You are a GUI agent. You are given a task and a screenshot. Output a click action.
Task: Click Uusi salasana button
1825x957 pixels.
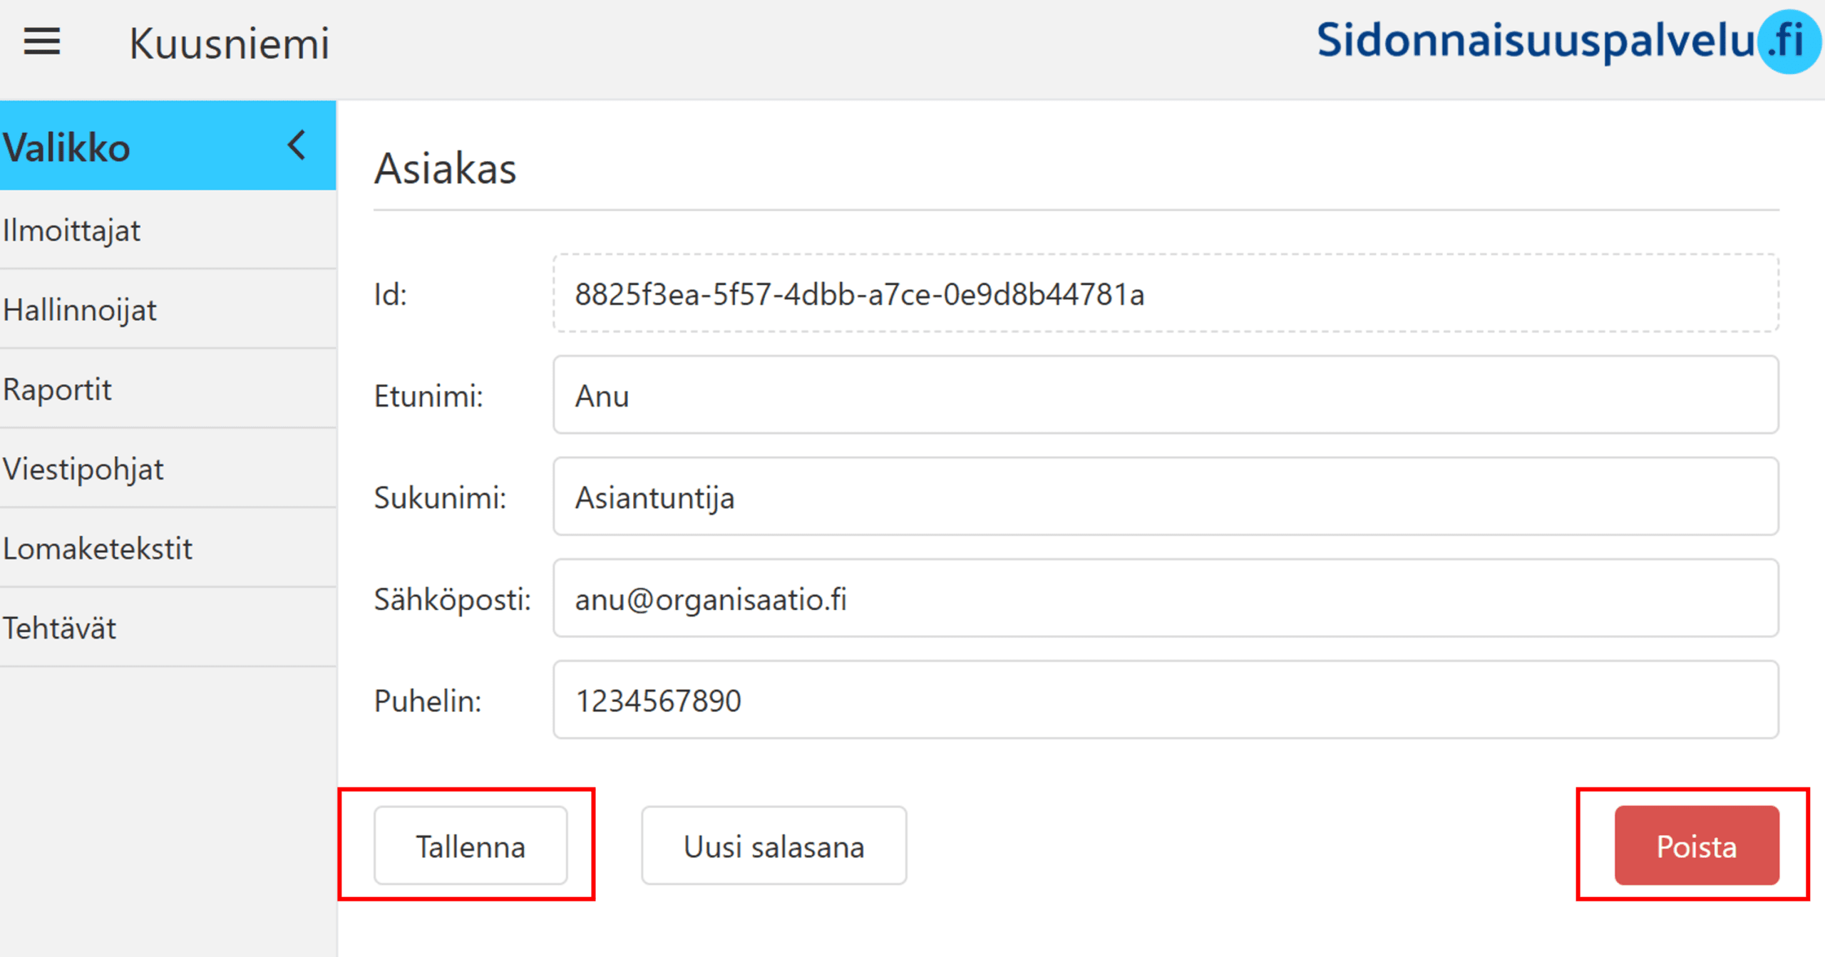point(773,847)
